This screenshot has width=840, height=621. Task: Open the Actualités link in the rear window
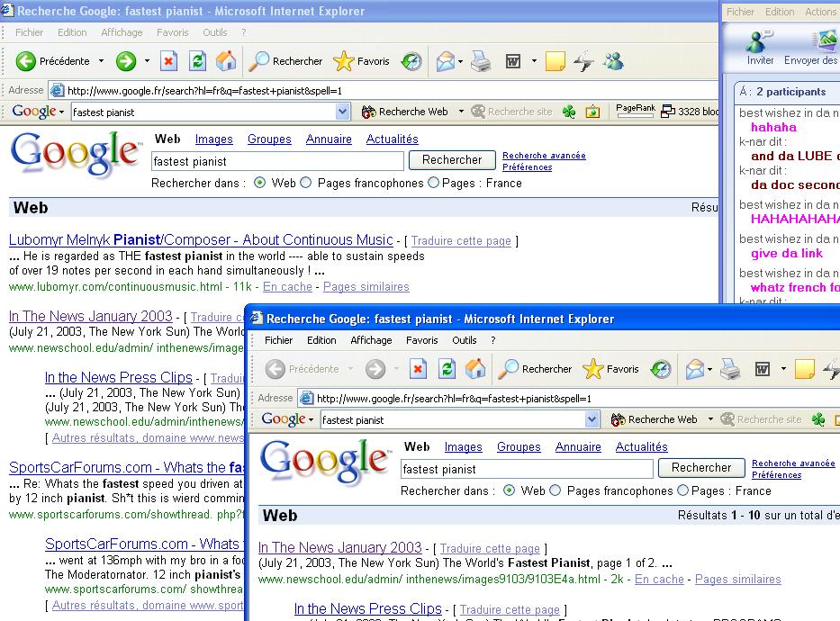pyautogui.click(x=393, y=139)
